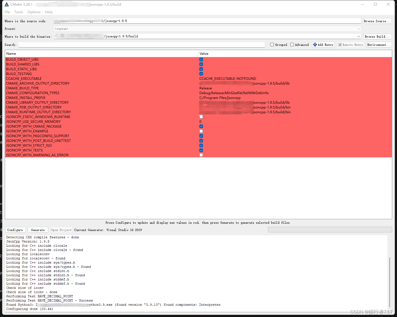Enable JSONCPP_WITH_WARNING_AS_ERROR

(x=201, y=155)
